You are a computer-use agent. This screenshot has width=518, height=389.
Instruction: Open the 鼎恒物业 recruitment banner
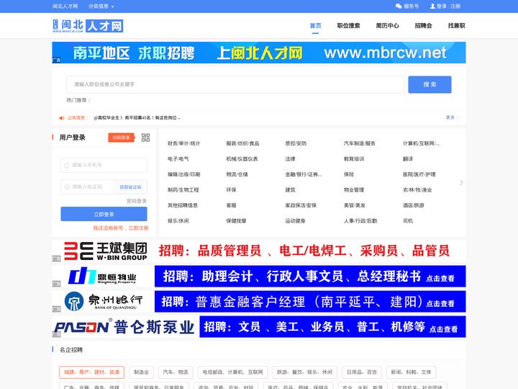click(x=259, y=276)
